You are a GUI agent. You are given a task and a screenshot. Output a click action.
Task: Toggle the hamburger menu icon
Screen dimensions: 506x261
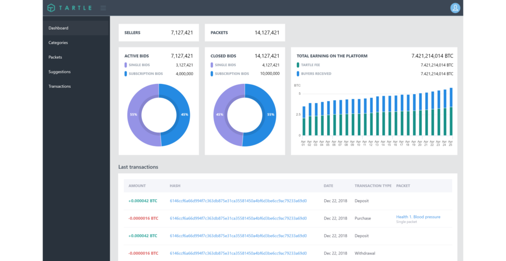click(x=103, y=8)
